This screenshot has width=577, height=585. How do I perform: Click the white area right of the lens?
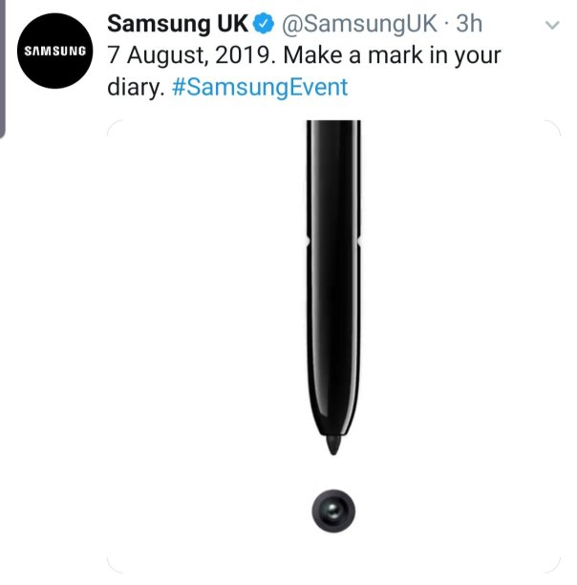click(x=458, y=511)
